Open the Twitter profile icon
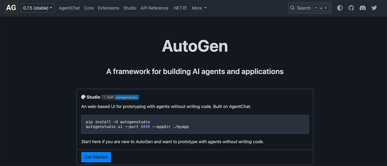This screenshot has height=166, width=387. tap(374, 8)
